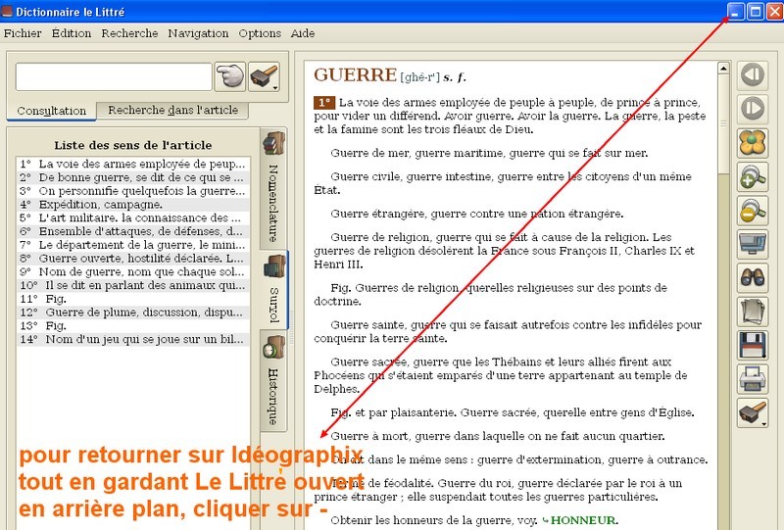Image resolution: width=784 pixels, height=530 pixels.
Task: Follow the green HONNEUR cross-reference link
Action: [582, 520]
